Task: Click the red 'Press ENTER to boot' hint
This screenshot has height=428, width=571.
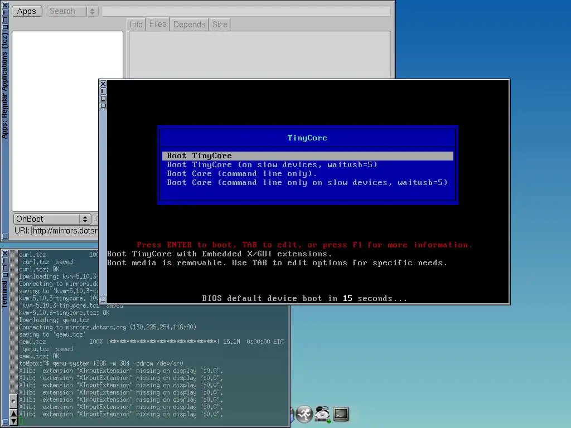Action: pyautogui.click(x=304, y=245)
